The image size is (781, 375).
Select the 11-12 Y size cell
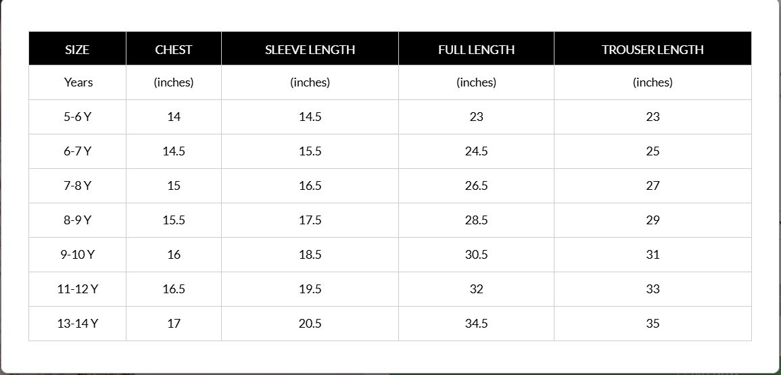click(x=77, y=289)
